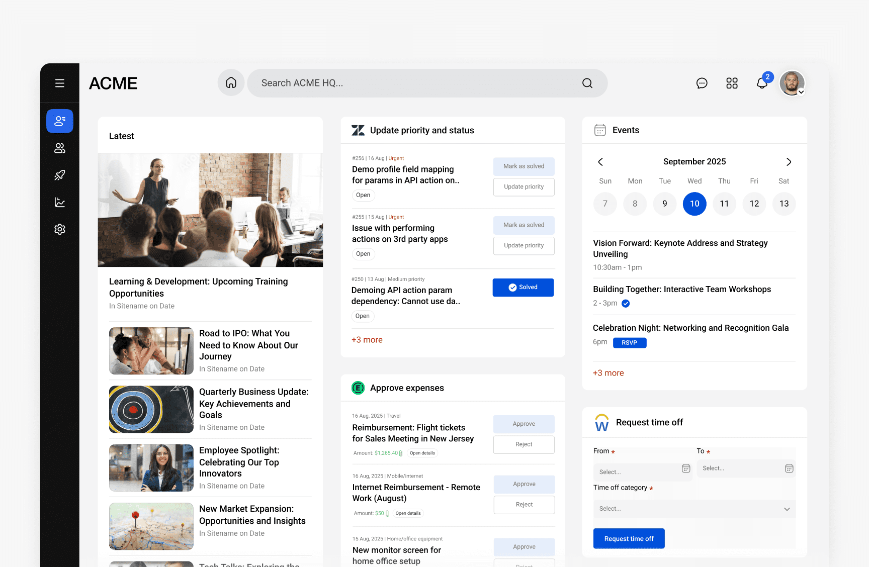The width and height of the screenshot is (869, 567).
Task: Click the home icon beside the search bar
Action: pos(231,83)
